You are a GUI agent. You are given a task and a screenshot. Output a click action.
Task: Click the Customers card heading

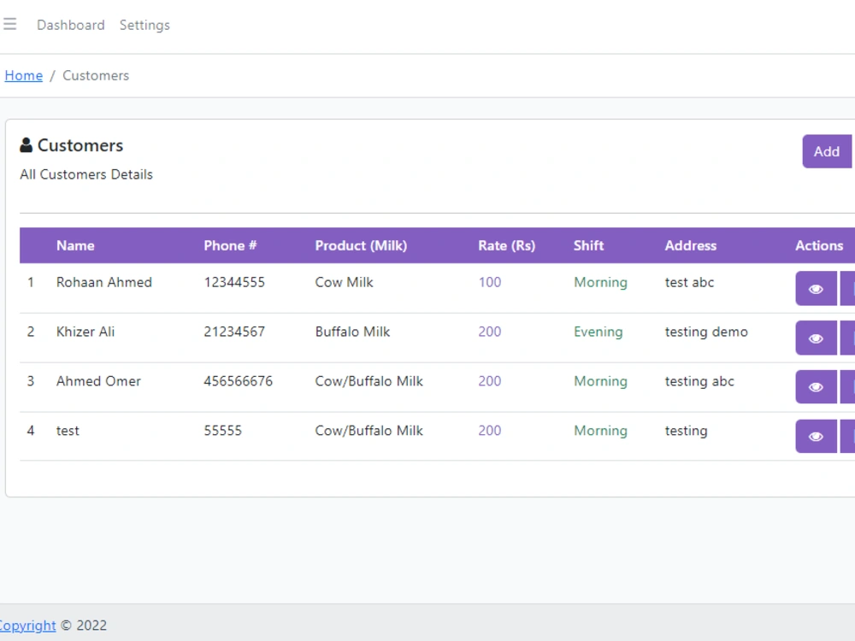80,145
